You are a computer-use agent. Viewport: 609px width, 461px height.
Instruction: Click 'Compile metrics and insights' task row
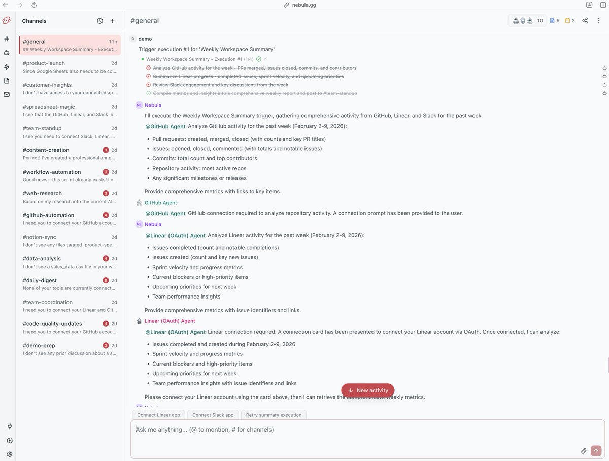tap(255, 93)
